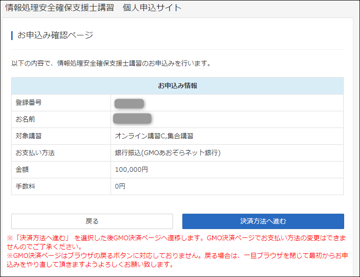Click the masked name value
Screen dimensions: 360x277
132,119
